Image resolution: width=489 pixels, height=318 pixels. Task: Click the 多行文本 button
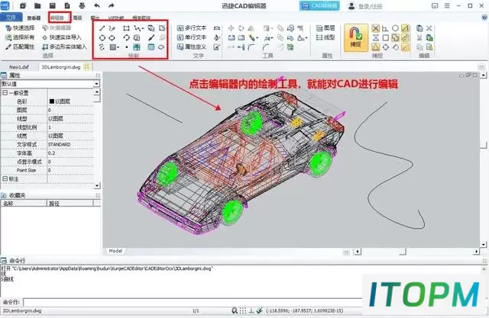coord(192,28)
